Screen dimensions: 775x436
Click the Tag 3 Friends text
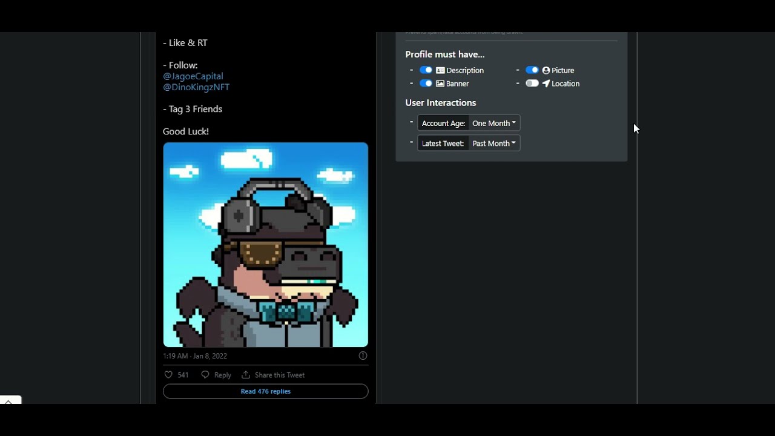tap(193, 109)
